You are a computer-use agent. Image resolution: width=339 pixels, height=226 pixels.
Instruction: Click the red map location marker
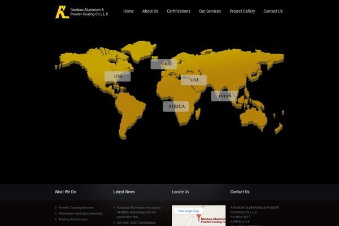coord(199,217)
